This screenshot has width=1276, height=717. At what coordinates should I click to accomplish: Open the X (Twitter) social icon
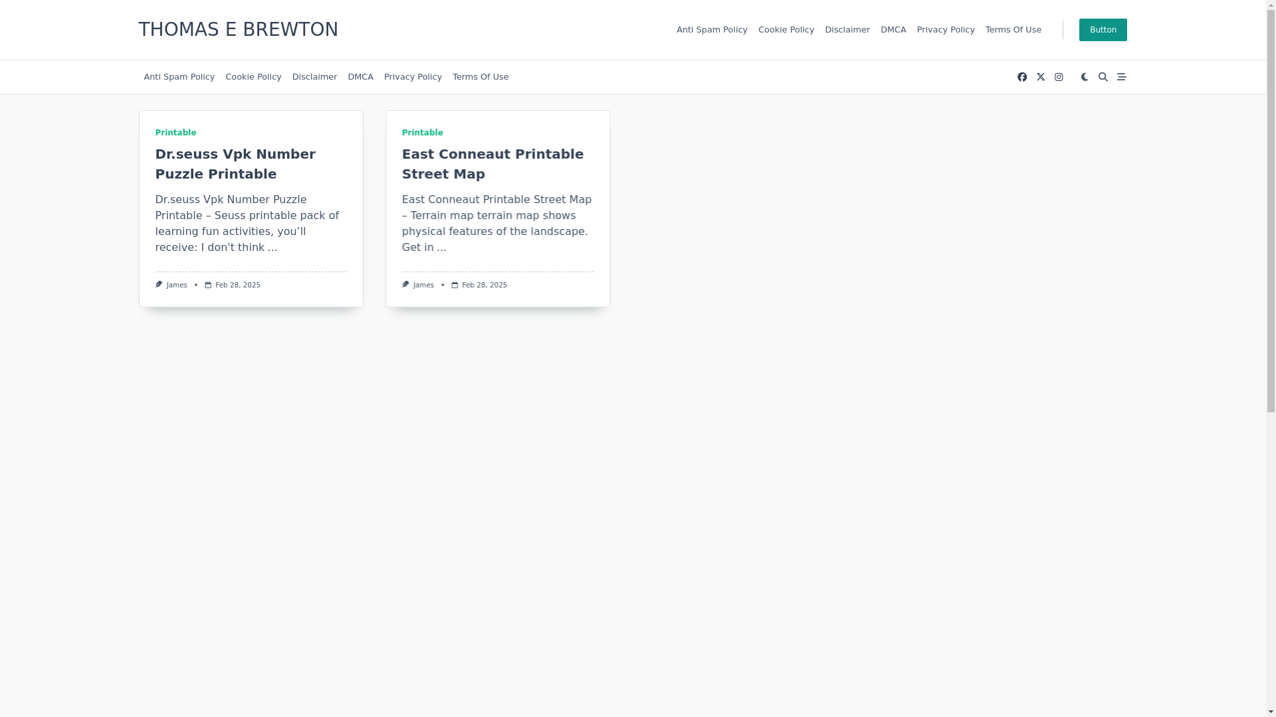tap(1041, 77)
